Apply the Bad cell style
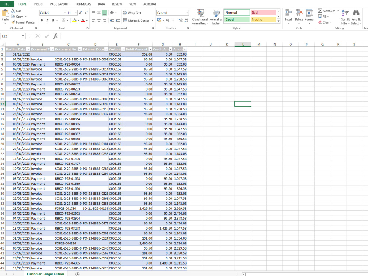The image size is (368, 276). pos(263,13)
